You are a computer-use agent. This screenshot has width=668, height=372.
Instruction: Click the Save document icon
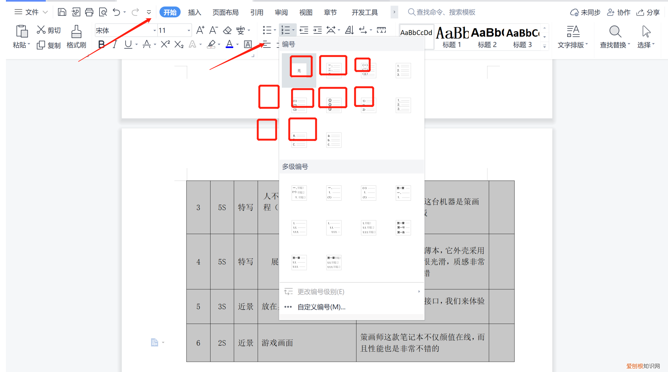coord(62,12)
